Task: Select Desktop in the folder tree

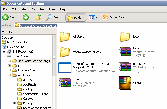Action: [7, 38]
